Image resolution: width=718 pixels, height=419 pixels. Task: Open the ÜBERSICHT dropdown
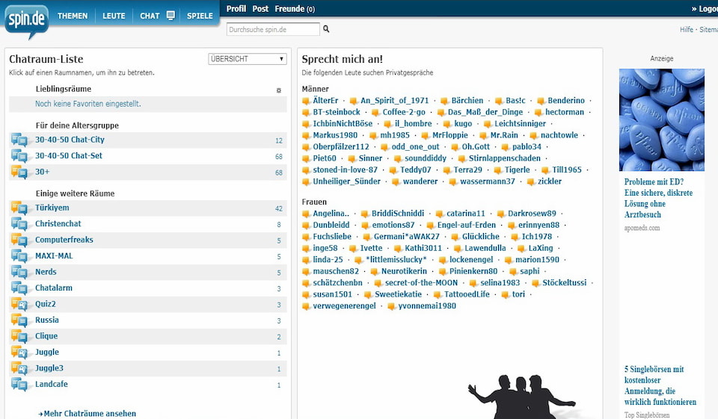click(247, 59)
